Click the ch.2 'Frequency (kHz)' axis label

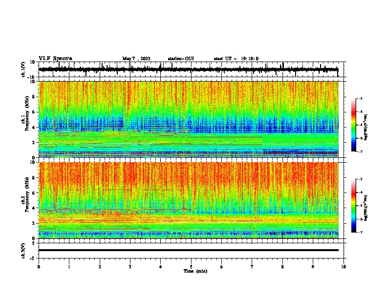[x=27, y=195]
